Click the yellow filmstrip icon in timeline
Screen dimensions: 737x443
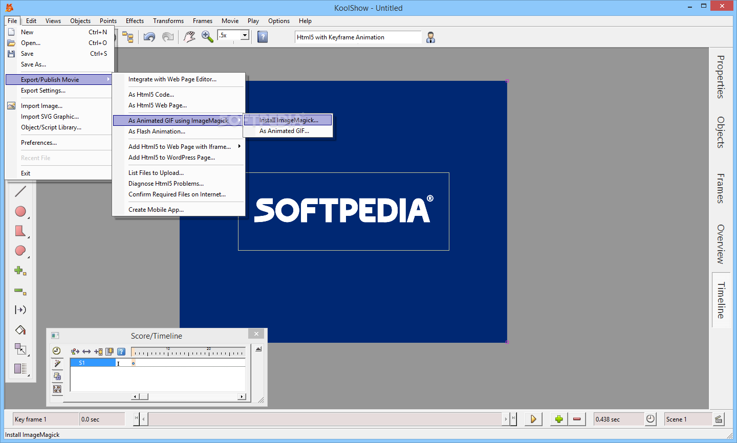110,351
